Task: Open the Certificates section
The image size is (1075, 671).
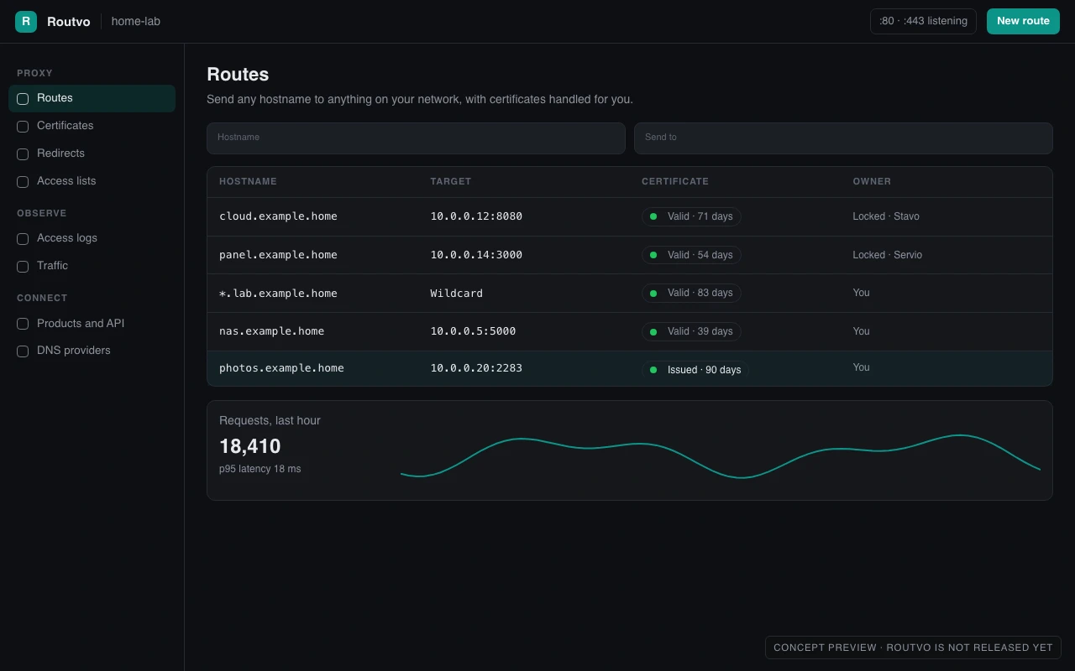Action: click(92, 126)
